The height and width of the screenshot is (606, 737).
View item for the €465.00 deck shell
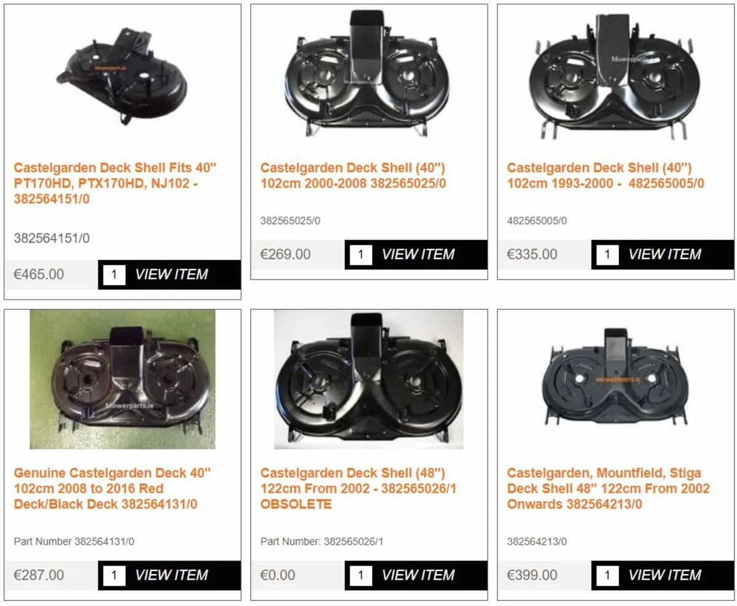pyautogui.click(x=171, y=274)
